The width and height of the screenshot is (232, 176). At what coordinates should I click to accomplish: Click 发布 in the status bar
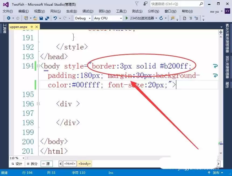coord(216,173)
